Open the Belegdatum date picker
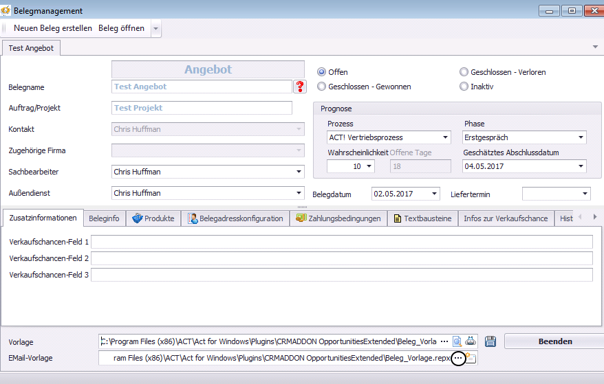 pos(434,194)
